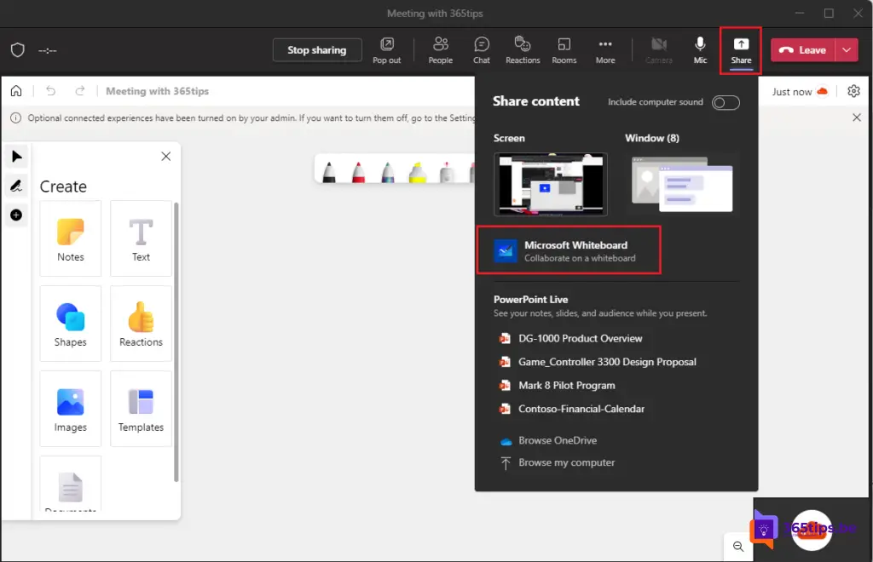873x562 pixels.
Task: Click the Just now save status
Action: (800, 91)
